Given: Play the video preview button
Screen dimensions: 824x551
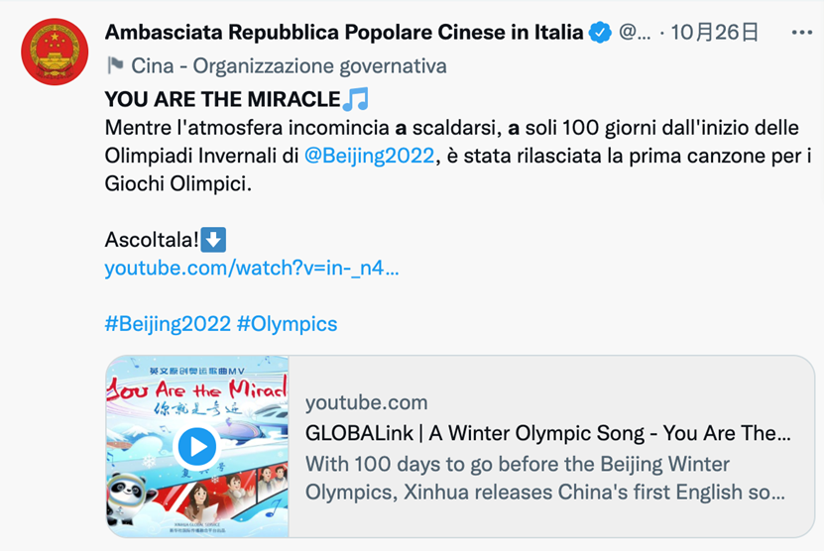Looking at the screenshot, I should click(197, 446).
